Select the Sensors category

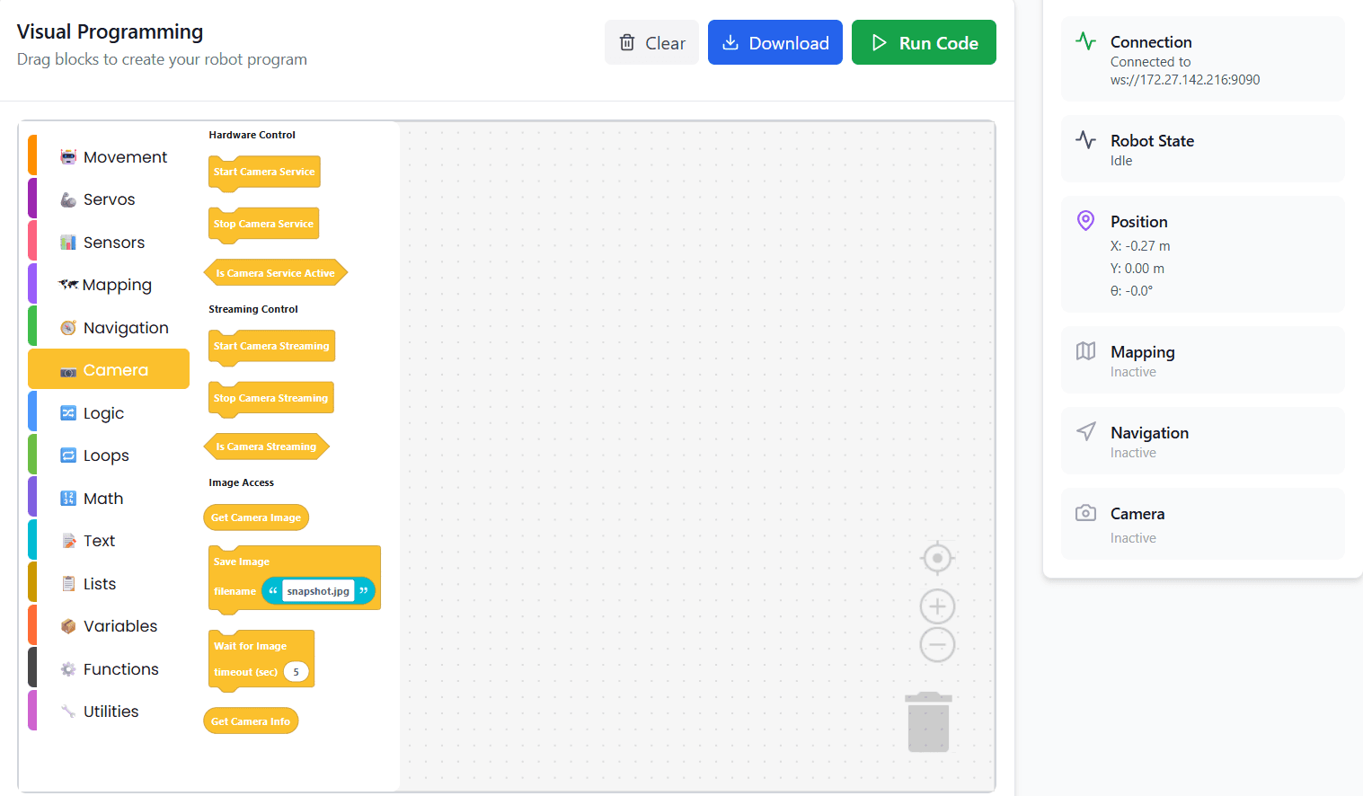tap(113, 243)
